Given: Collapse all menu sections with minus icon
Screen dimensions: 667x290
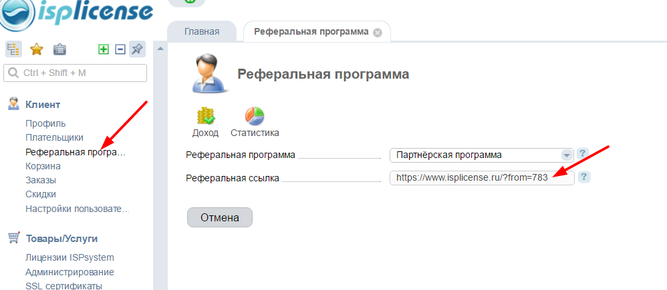Looking at the screenshot, I should (x=120, y=49).
